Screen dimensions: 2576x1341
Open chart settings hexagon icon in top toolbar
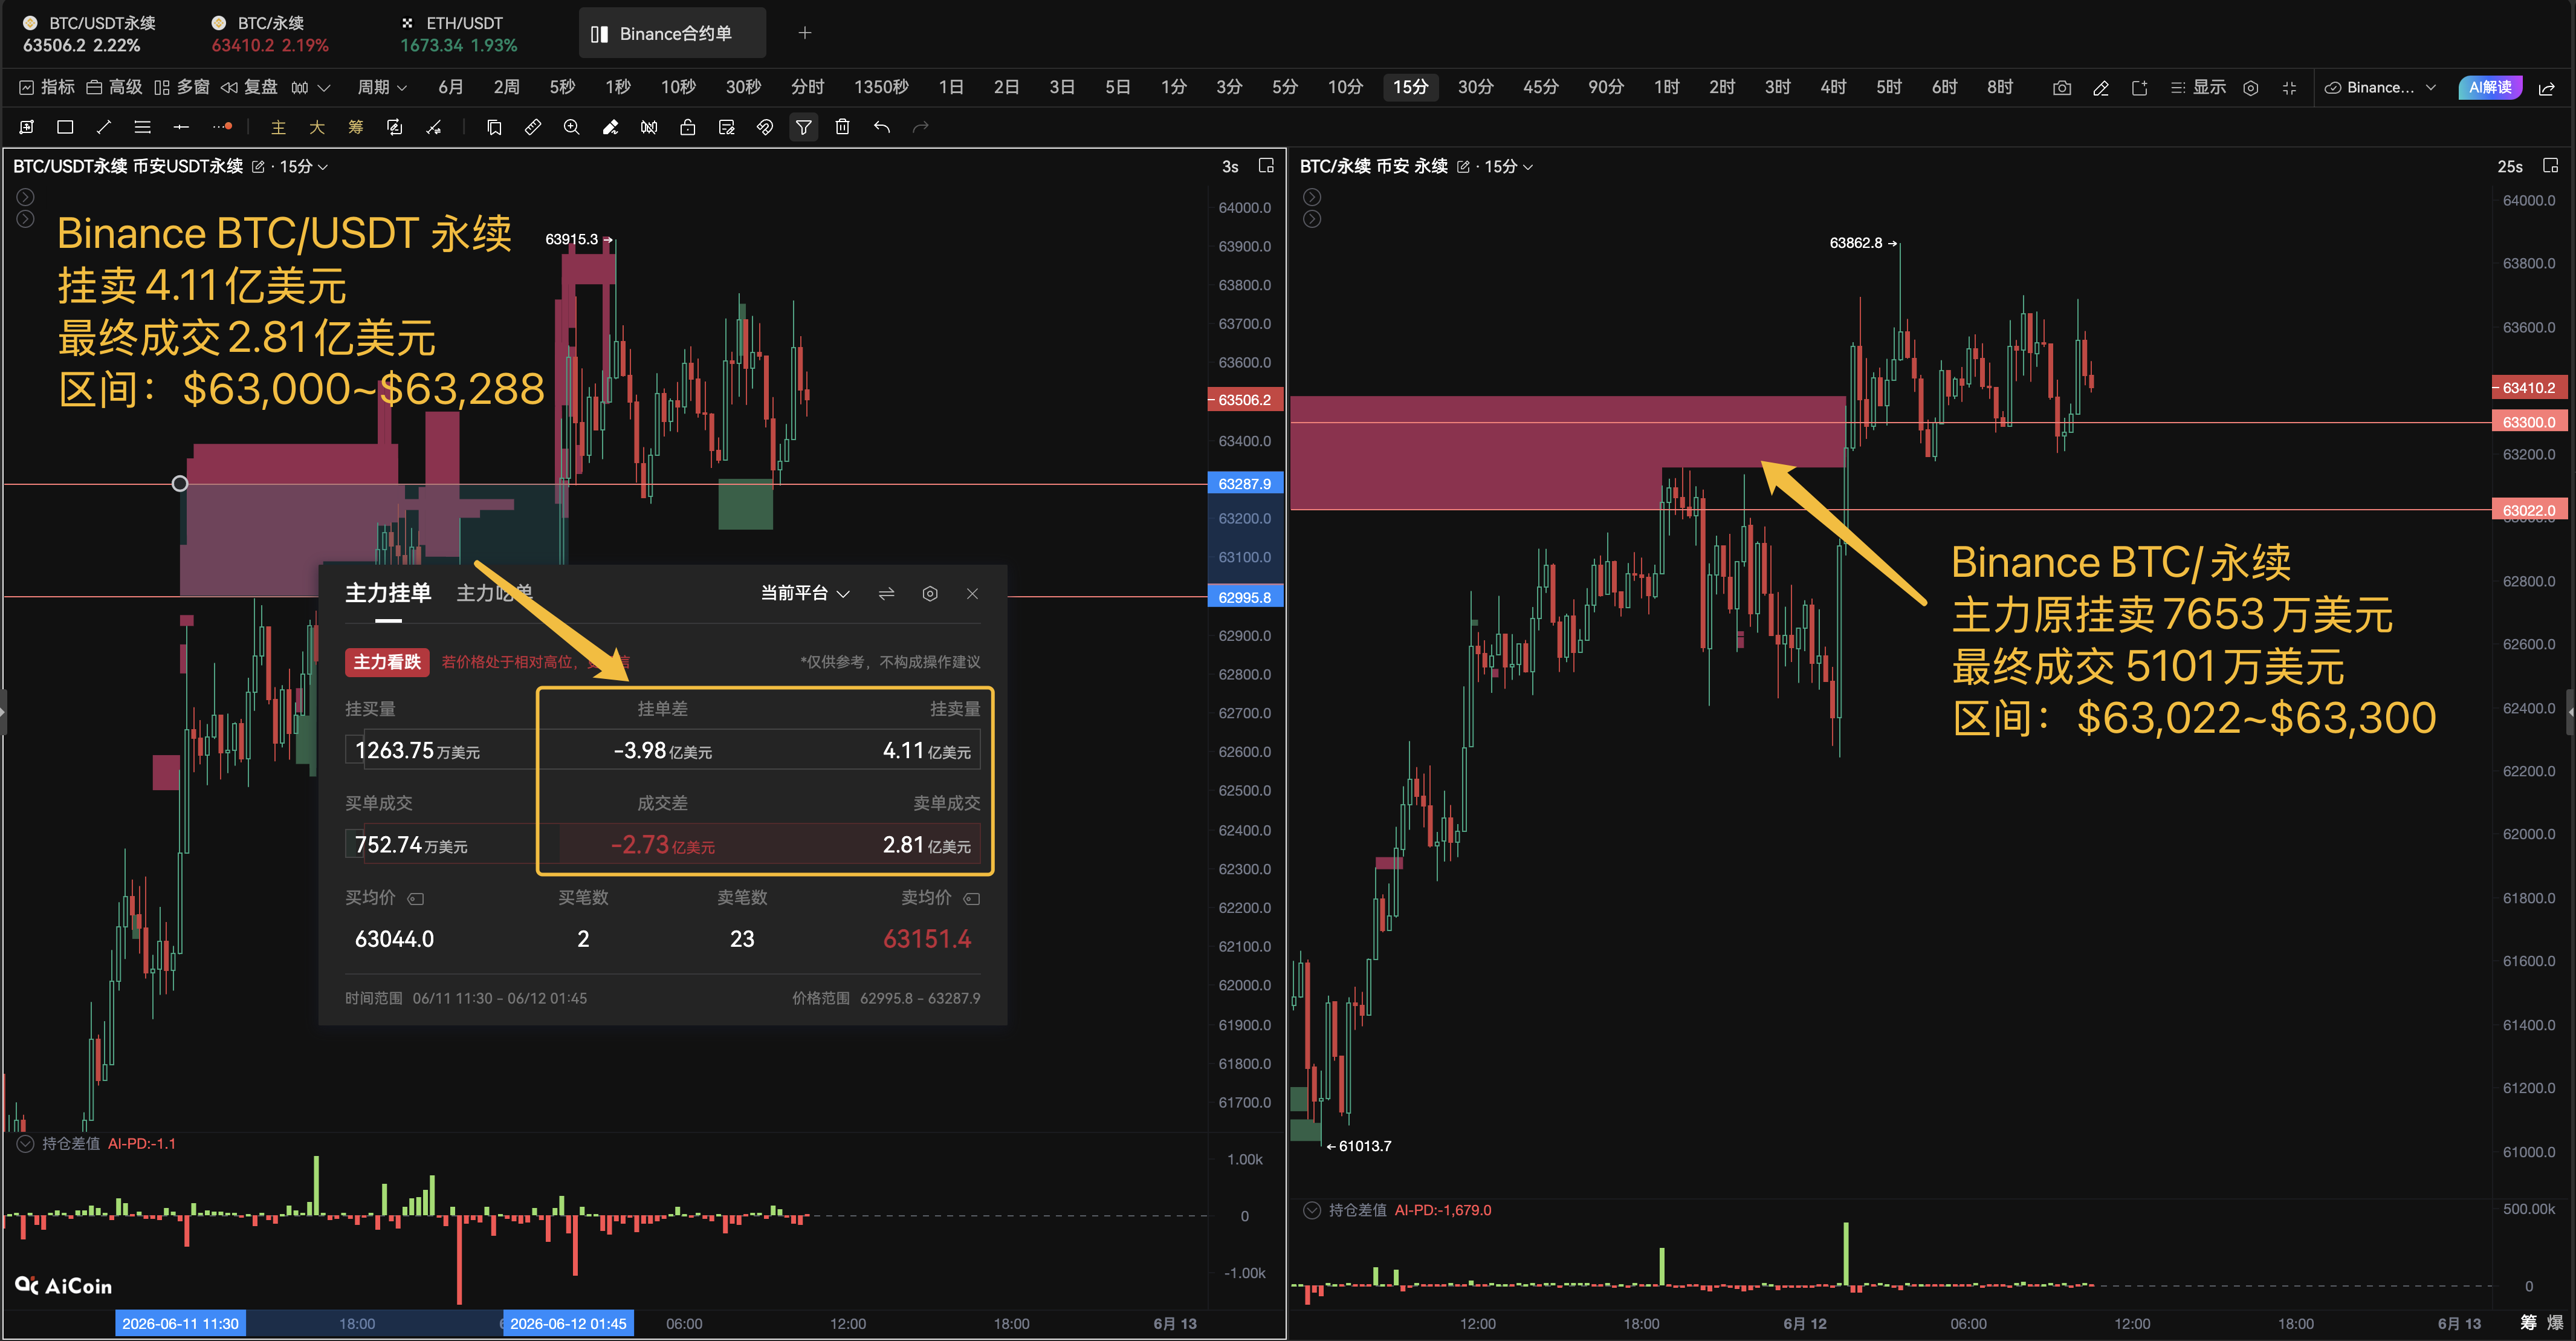(2251, 88)
